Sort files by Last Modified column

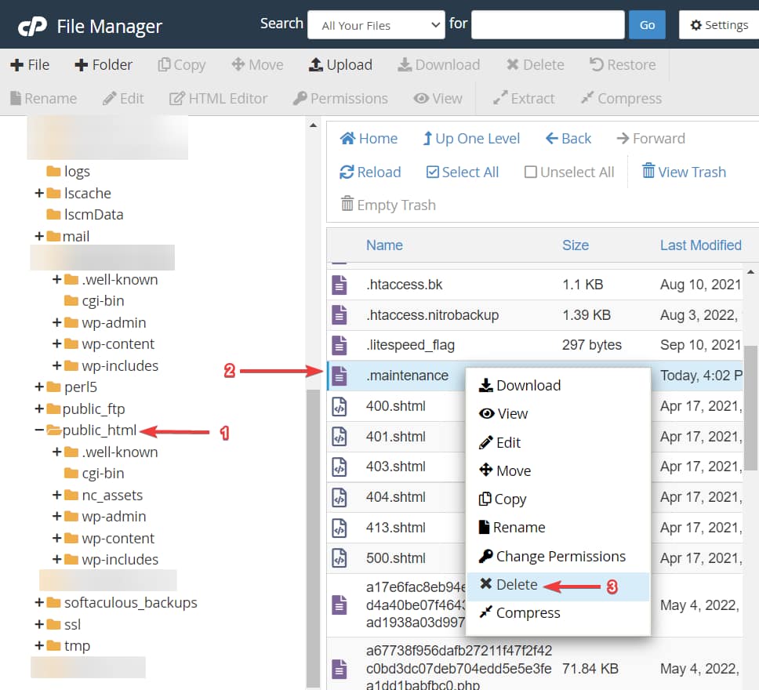699,245
